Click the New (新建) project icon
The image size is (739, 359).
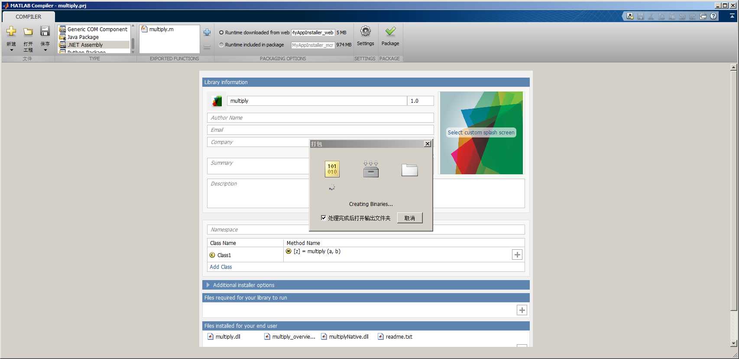[11, 31]
